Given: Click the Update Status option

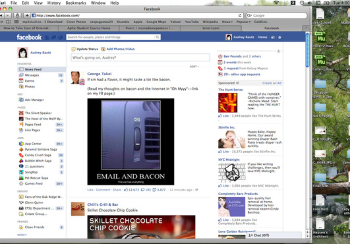Looking at the screenshot, I should [x=85, y=49].
